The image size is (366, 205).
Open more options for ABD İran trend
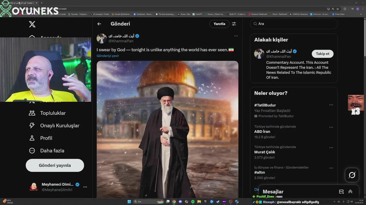(x=331, y=127)
